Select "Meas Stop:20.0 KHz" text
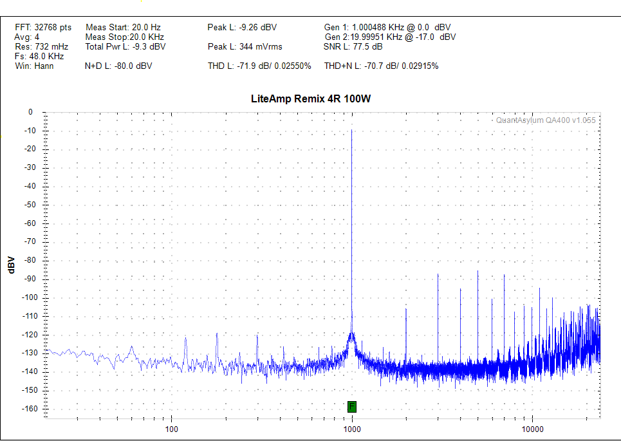This screenshot has width=621, height=441. [125, 37]
